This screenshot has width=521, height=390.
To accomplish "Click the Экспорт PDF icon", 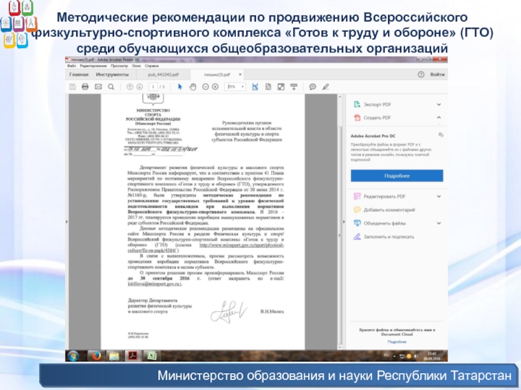I will pyautogui.click(x=357, y=105).
